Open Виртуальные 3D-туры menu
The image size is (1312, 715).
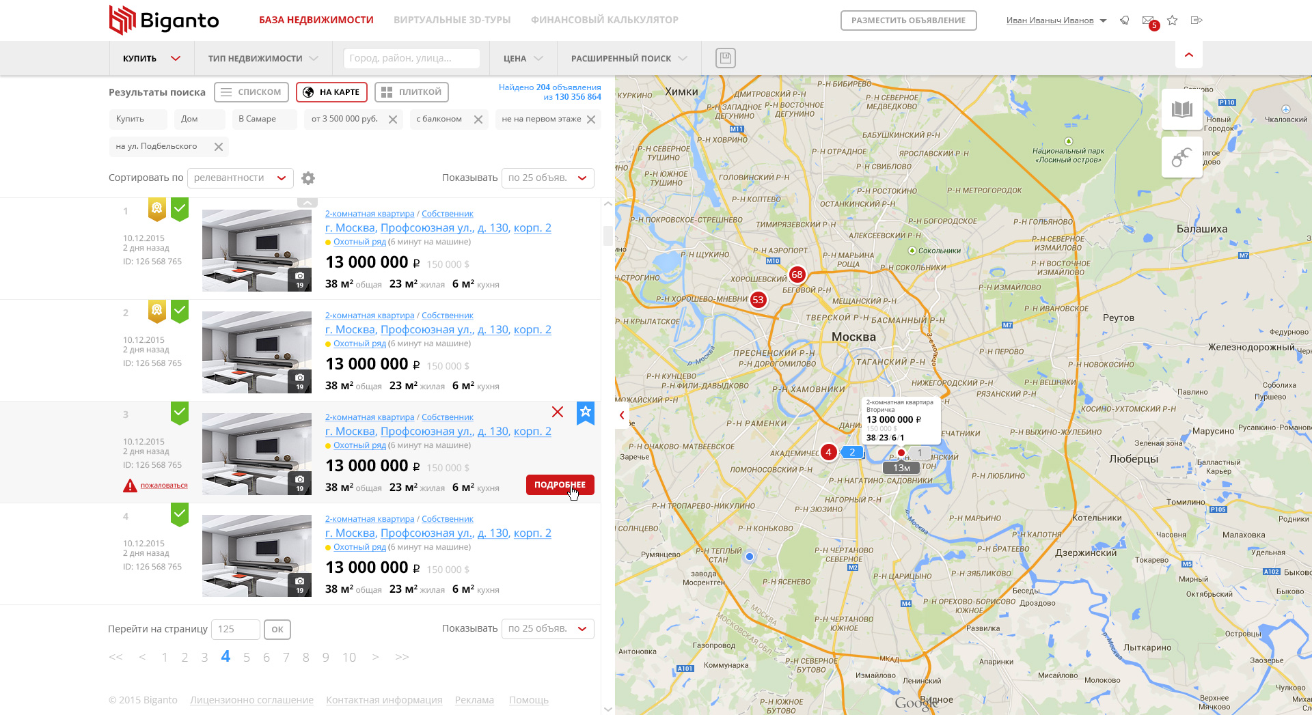[x=452, y=20]
